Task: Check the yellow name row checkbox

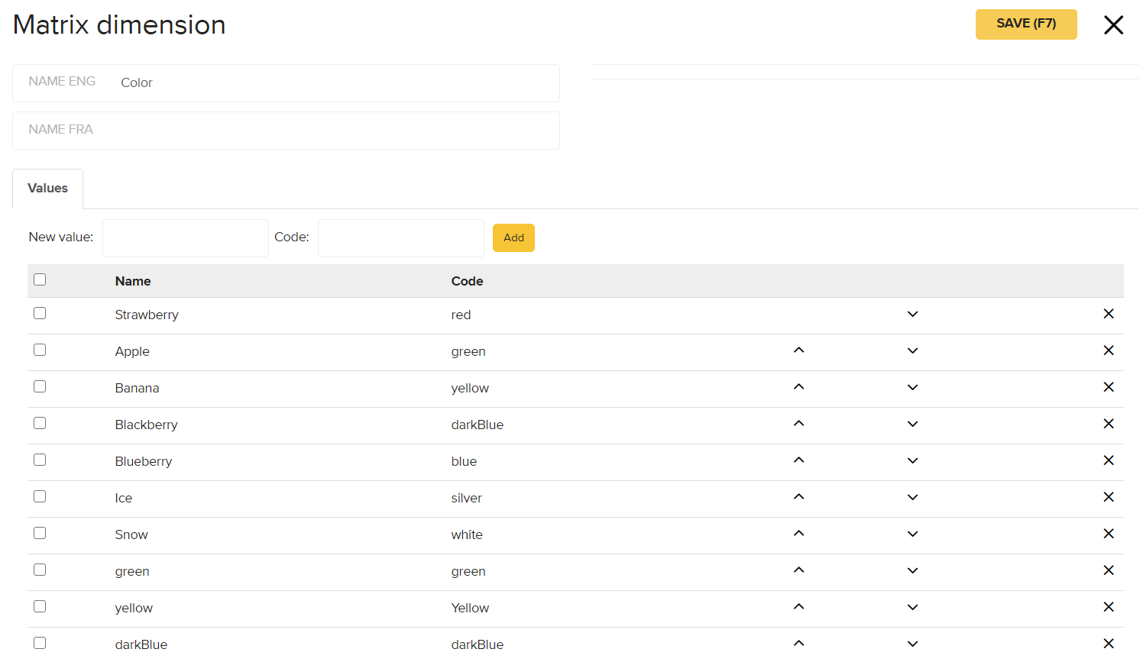Action: click(40, 606)
